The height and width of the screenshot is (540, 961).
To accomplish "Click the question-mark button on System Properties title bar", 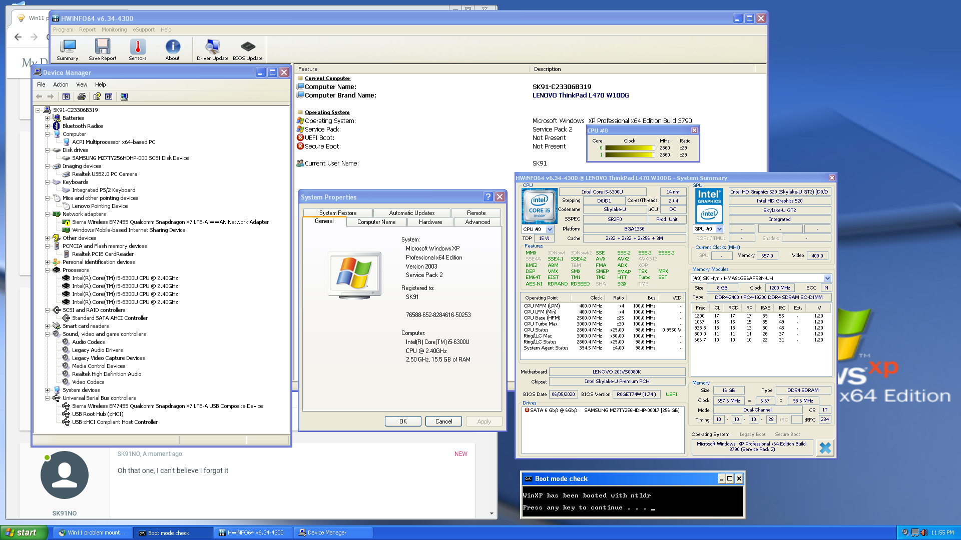I will [488, 197].
